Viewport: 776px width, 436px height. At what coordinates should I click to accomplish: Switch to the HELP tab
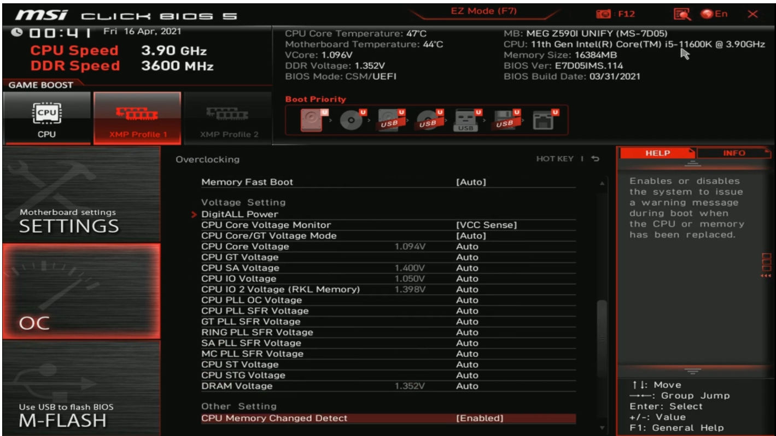(x=656, y=154)
